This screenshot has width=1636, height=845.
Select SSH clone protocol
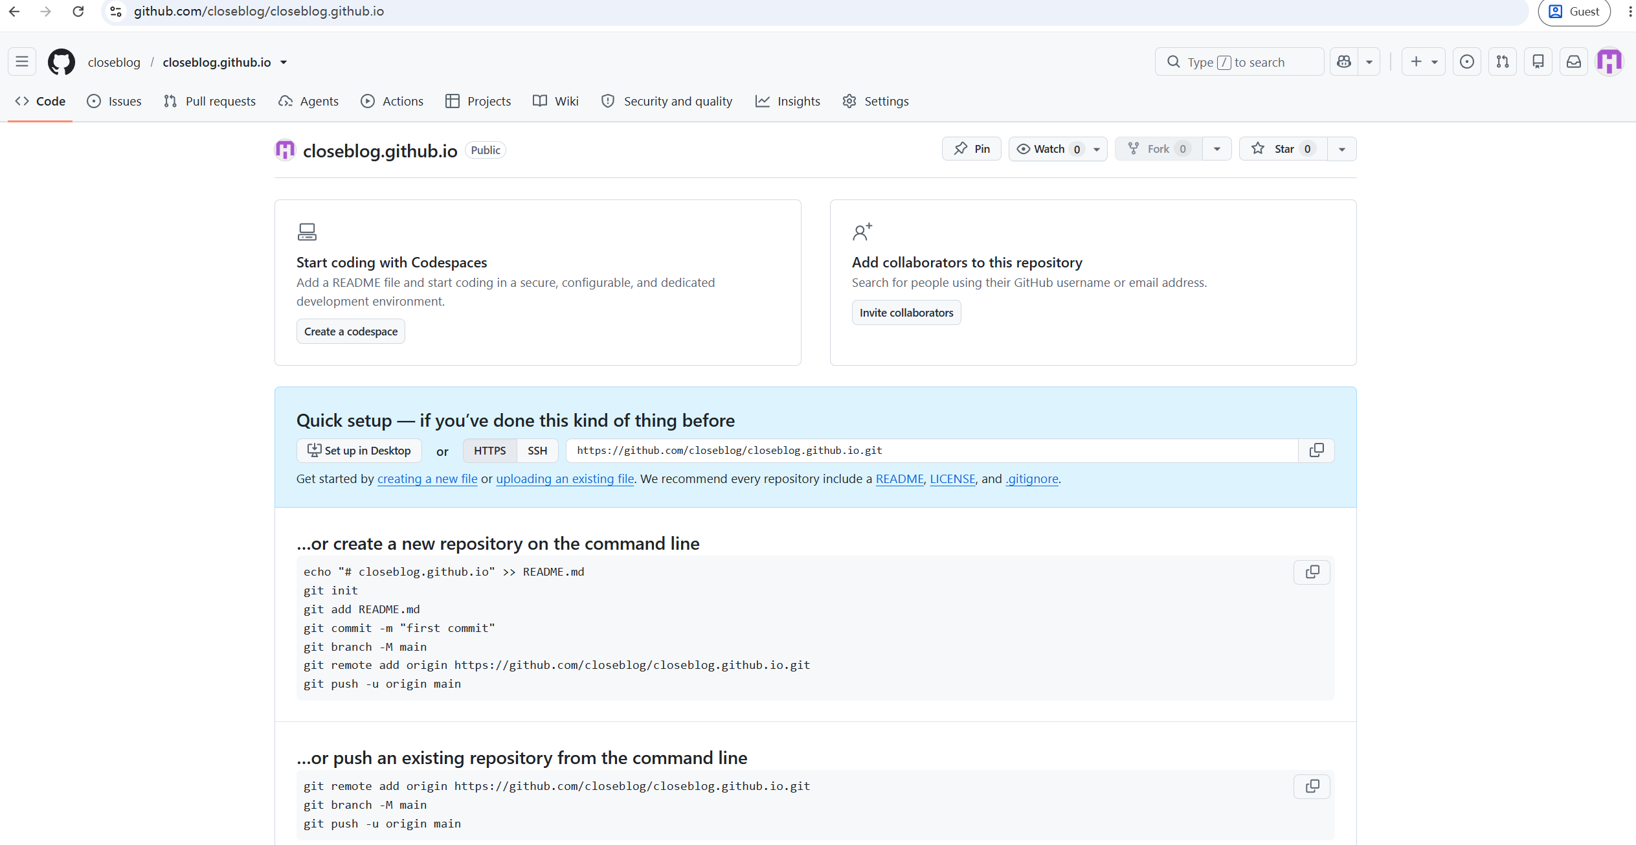(537, 451)
